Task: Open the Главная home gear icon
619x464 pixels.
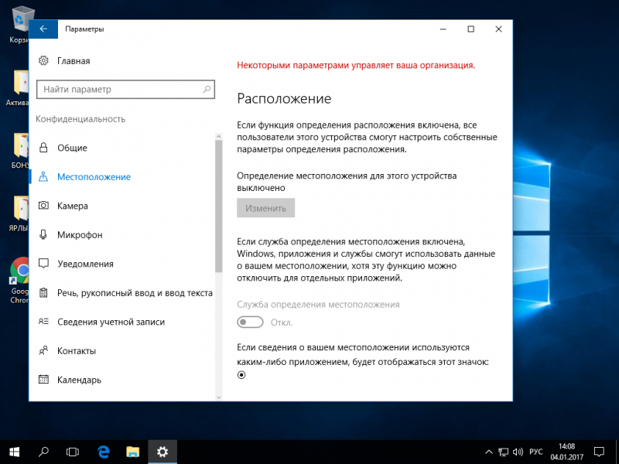Action: pyautogui.click(x=43, y=61)
